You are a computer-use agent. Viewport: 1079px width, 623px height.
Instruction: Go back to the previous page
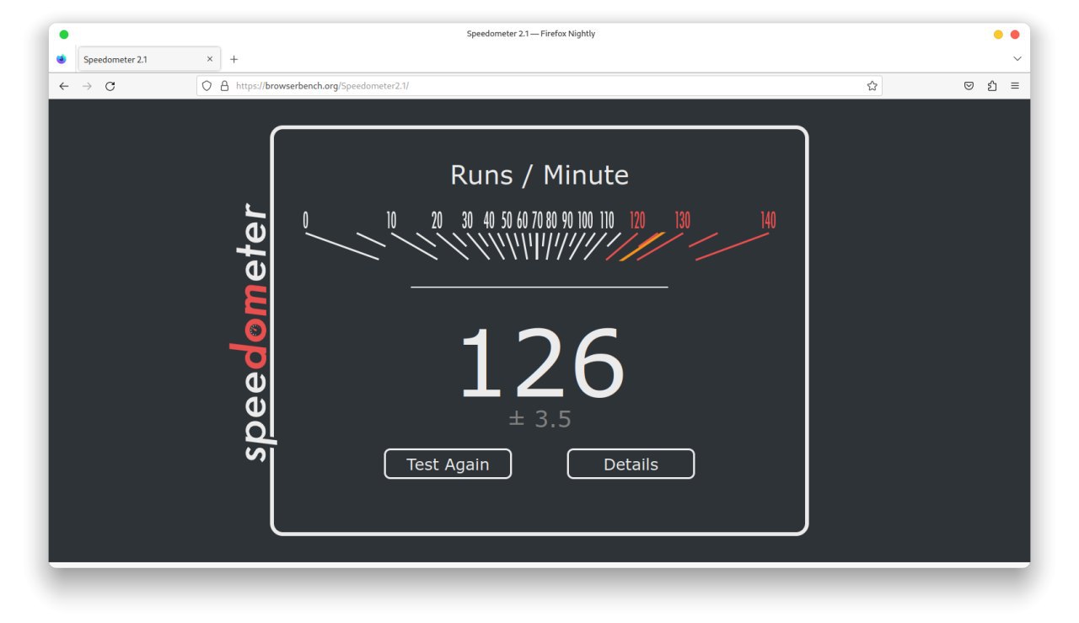(x=64, y=86)
